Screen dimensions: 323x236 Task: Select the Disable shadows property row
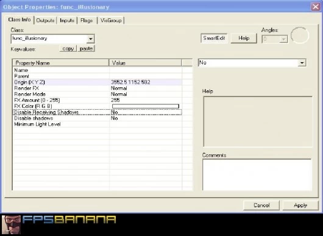tap(98, 118)
